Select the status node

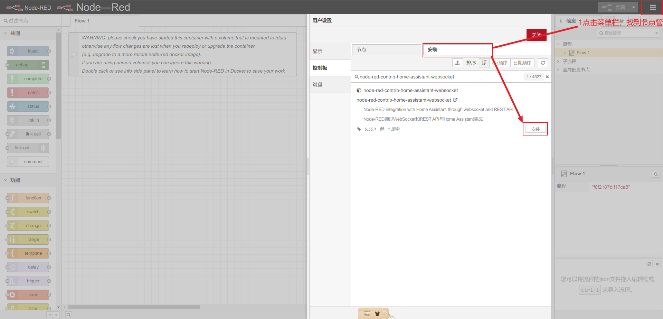tap(28, 106)
